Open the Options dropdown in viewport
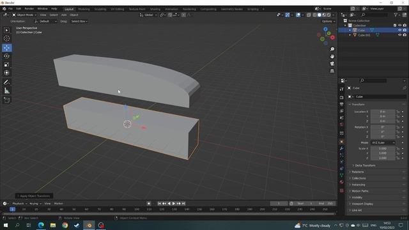This screenshot has width=409, height=230. 328,21
